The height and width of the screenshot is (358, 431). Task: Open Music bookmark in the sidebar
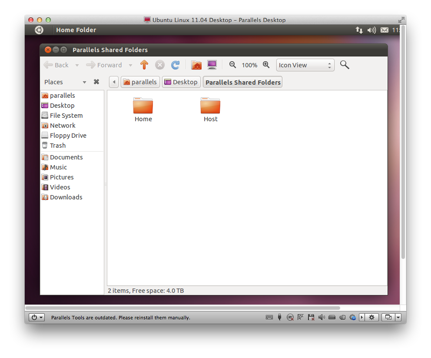(72, 167)
